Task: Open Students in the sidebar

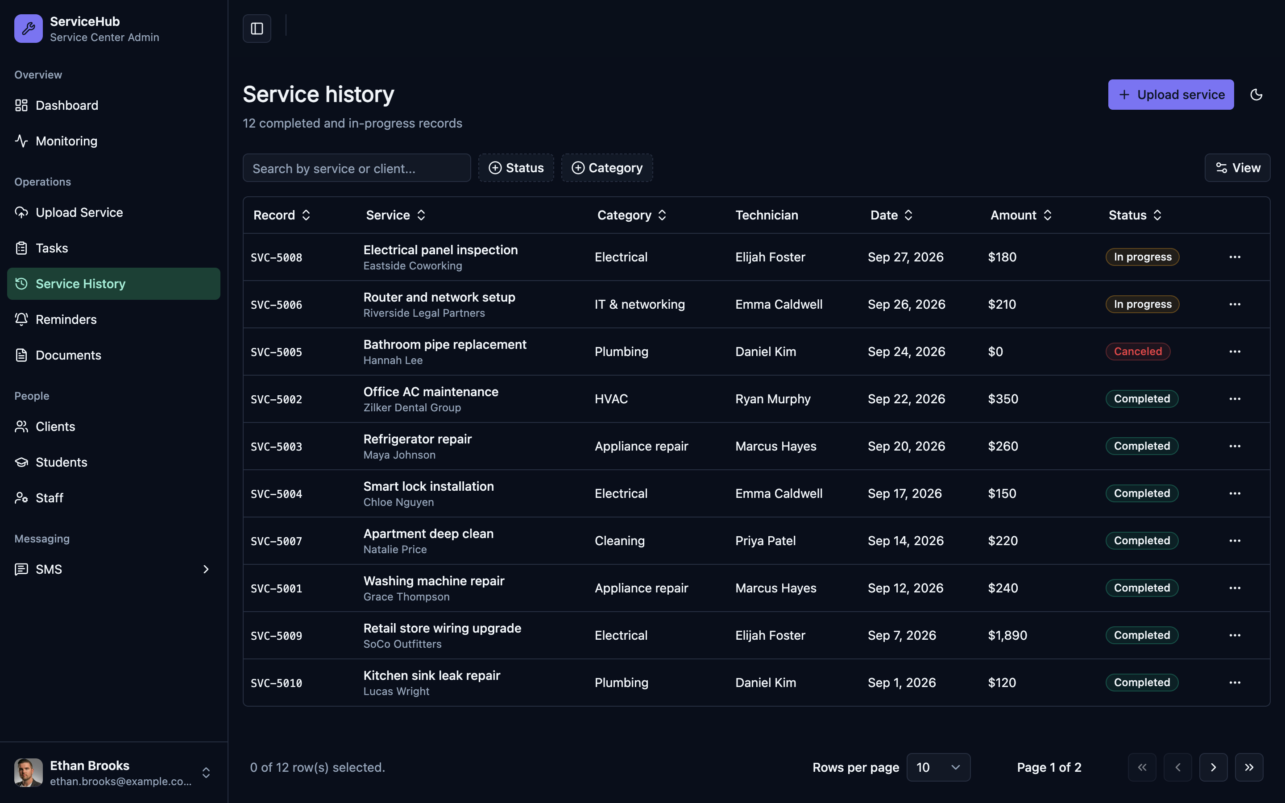Action: pos(114,462)
